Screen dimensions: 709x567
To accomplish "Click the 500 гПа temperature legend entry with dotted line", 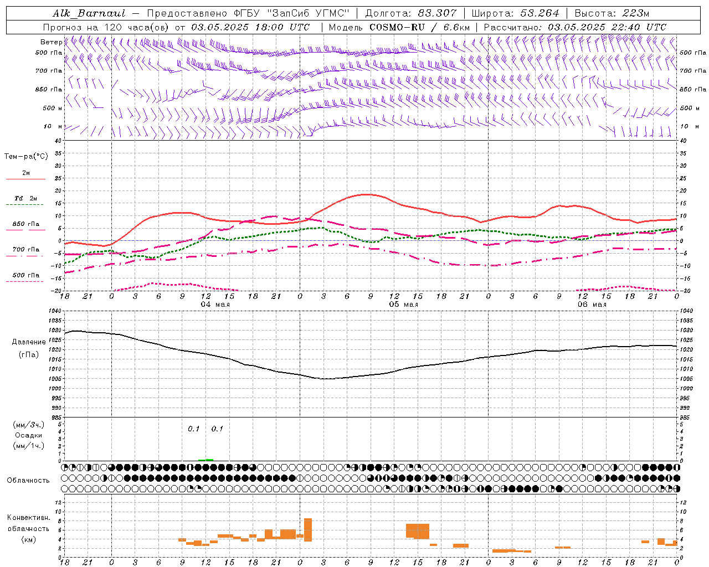I will 26,275.
